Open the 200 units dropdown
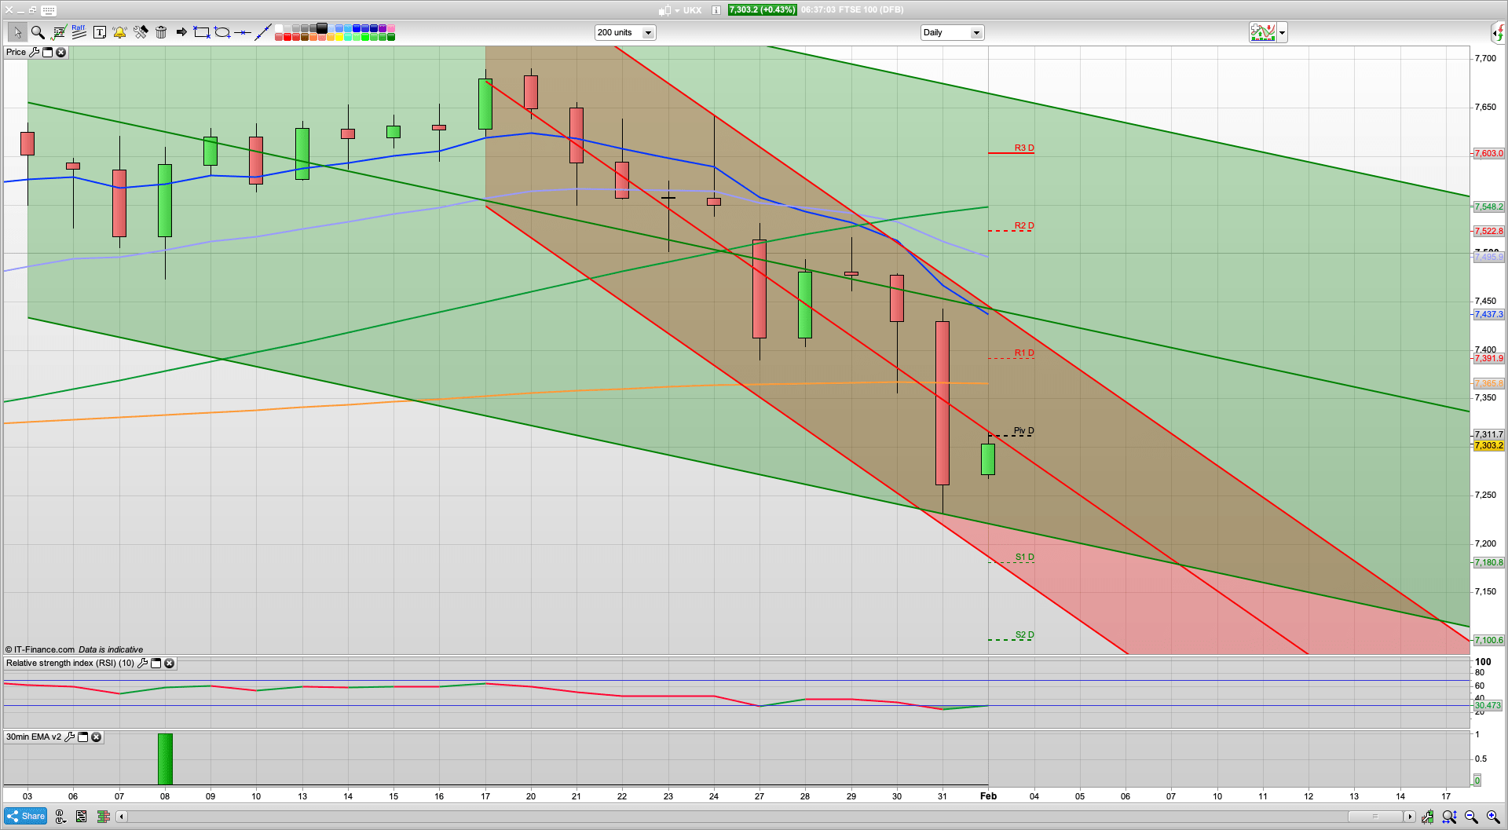This screenshot has height=830, width=1508. click(x=648, y=33)
